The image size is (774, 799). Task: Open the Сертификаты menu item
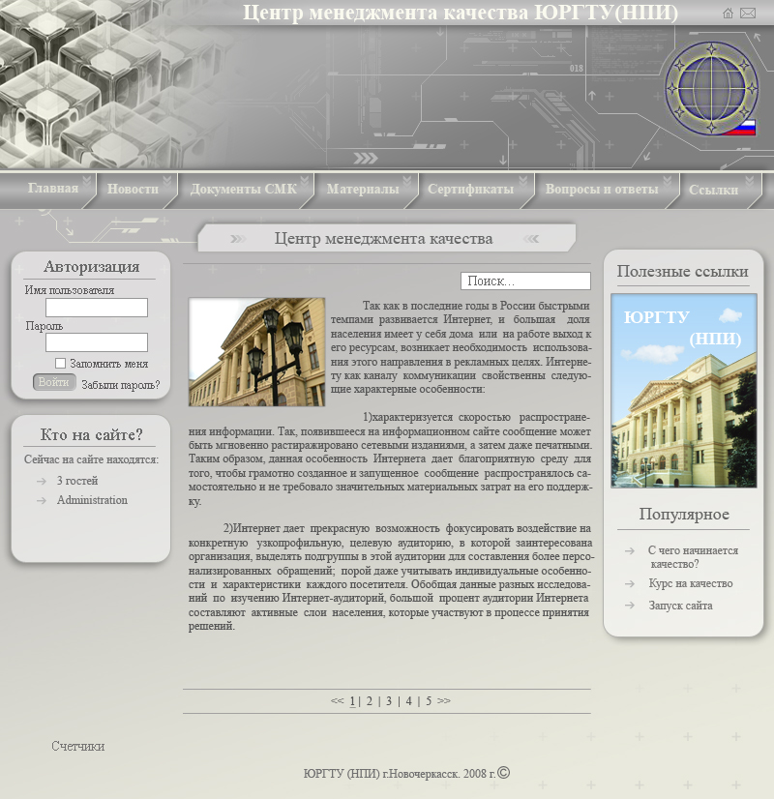[470, 189]
